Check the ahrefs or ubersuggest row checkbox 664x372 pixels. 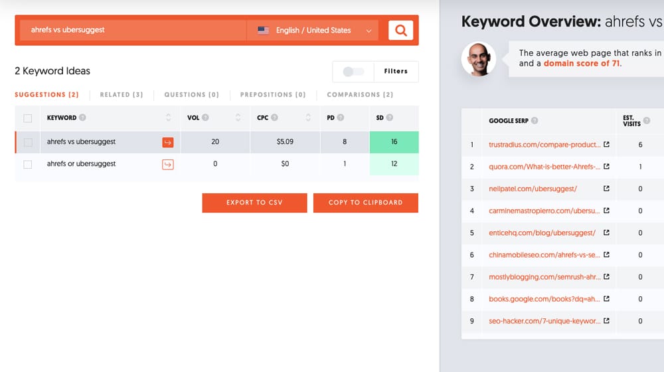(27, 164)
